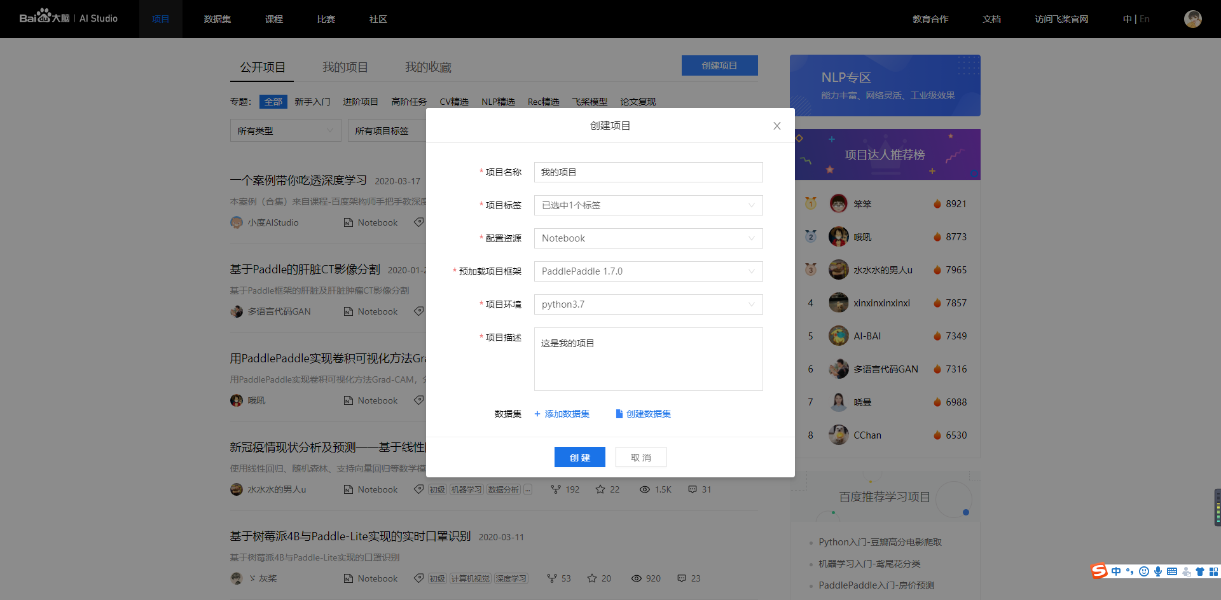
Task: Open the 数据集 menu in top navigation
Action: pos(217,19)
